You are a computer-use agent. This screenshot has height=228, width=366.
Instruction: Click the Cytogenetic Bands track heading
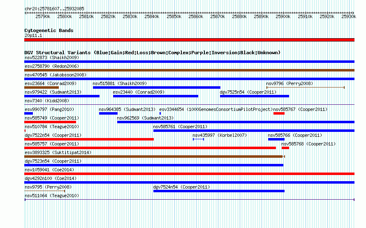[49, 30]
